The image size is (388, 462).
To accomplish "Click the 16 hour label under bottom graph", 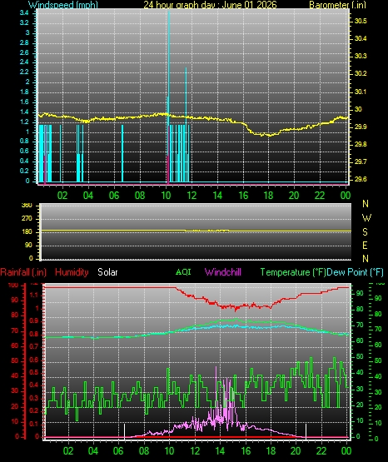I will click(246, 451).
